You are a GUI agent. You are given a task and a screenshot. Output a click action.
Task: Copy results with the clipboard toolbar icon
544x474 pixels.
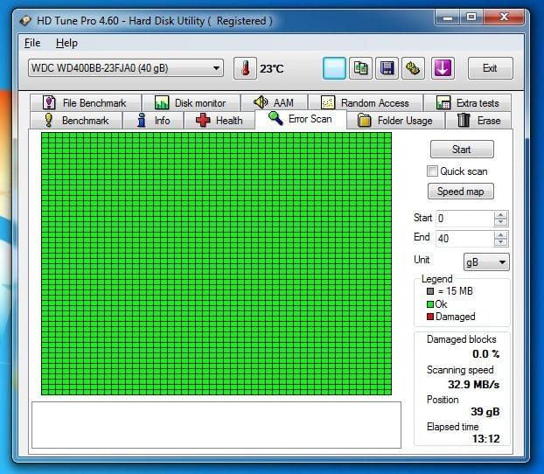[x=360, y=68]
